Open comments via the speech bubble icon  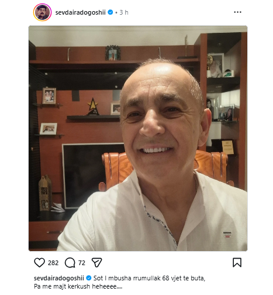tap(70, 262)
